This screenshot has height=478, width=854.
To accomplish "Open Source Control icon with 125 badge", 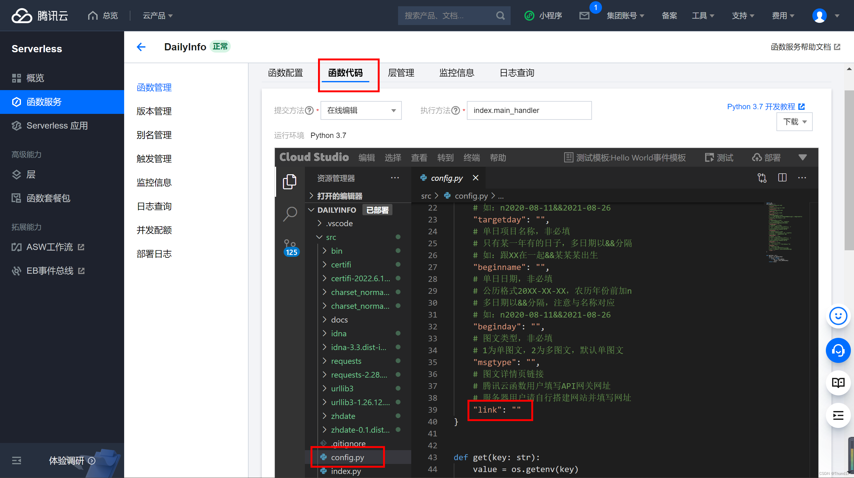I will coord(291,247).
